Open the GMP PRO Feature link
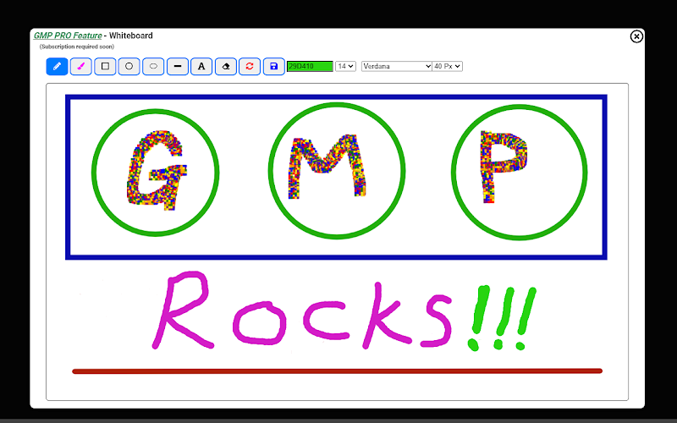This screenshot has width=677, height=423. coord(68,36)
